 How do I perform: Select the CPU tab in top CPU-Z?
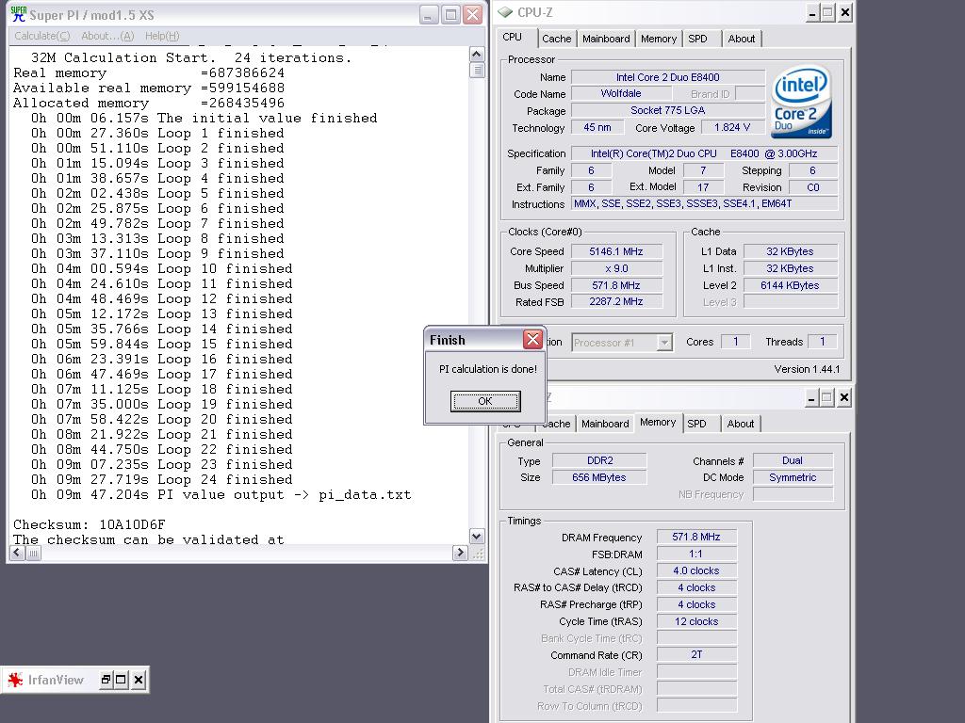(512, 37)
